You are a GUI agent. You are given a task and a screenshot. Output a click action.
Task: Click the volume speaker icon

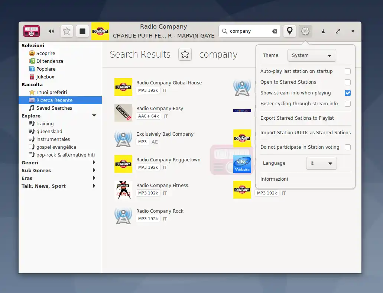[x=51, y=31]
